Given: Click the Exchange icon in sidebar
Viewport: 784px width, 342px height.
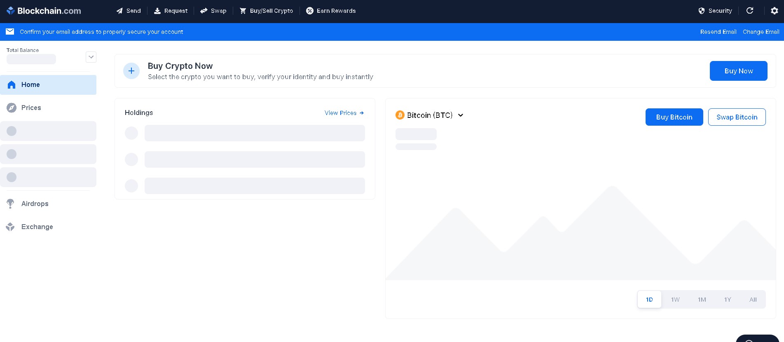Looking at the screenshot, I should click(x=10, y=227).
